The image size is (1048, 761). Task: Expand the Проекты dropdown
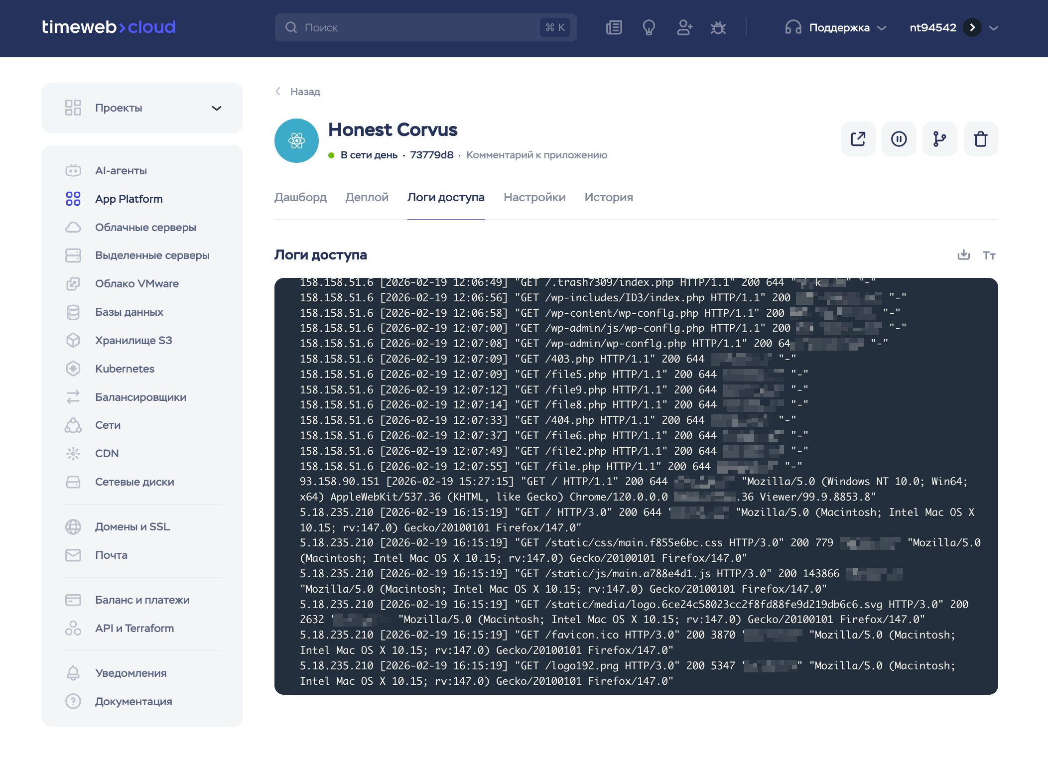tap(216, 108)
